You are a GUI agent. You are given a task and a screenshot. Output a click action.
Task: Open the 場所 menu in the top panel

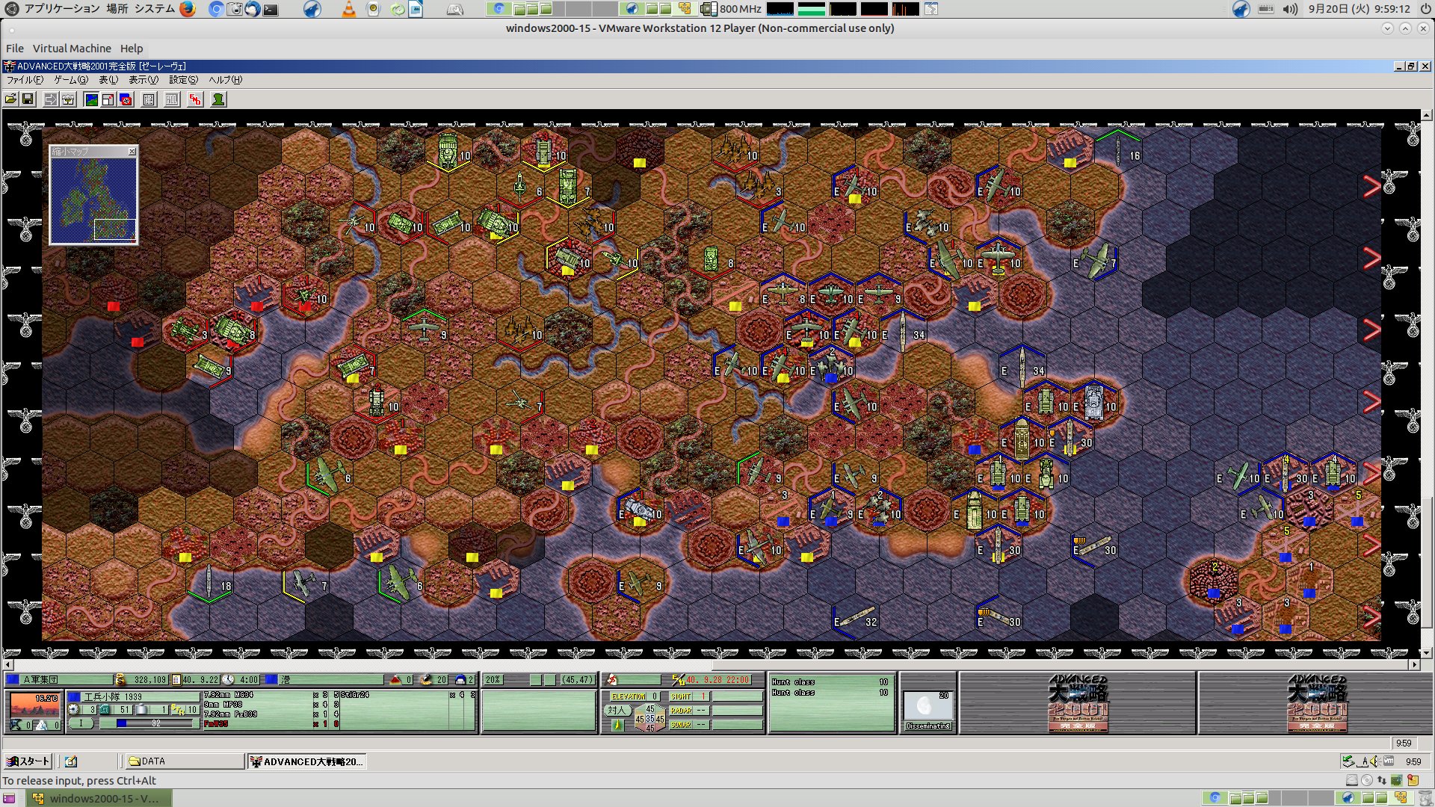(117, 9)
